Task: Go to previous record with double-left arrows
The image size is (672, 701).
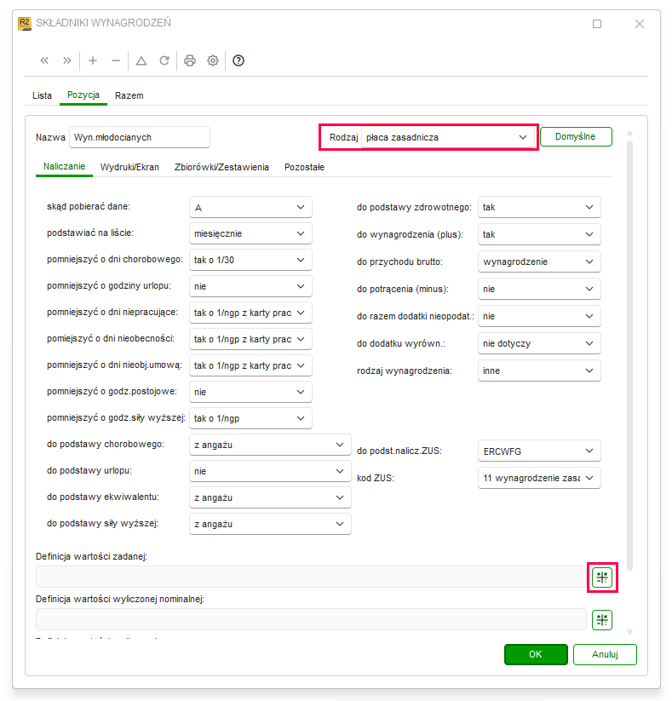Action: click(44, 60)
